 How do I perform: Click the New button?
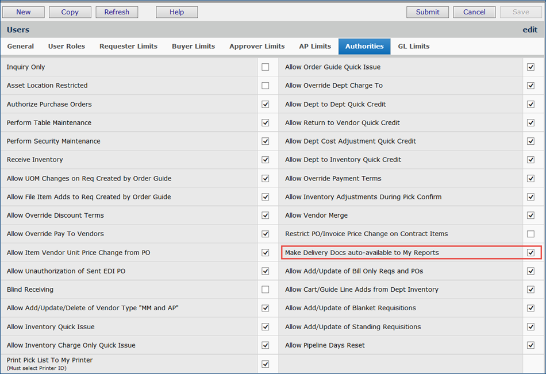(x=24, y=12)
